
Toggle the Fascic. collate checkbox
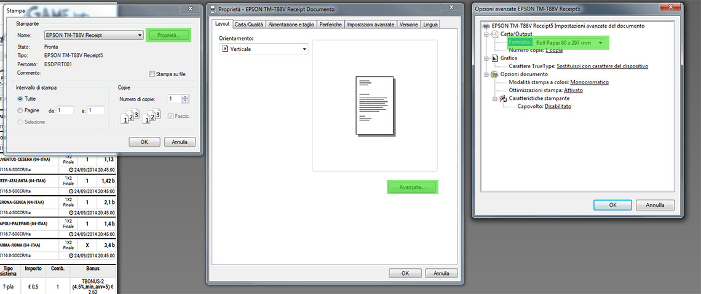click(170, 116)
